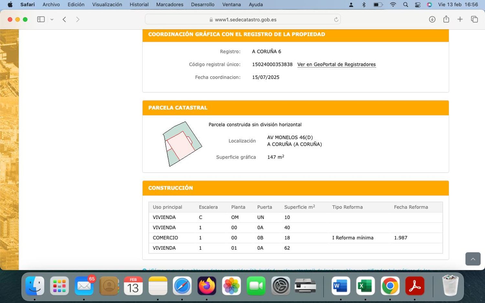Open the Ver en GeoPortal de Registradores link
The height and width of the screenshot is (303, 485).
coord(336,65)
